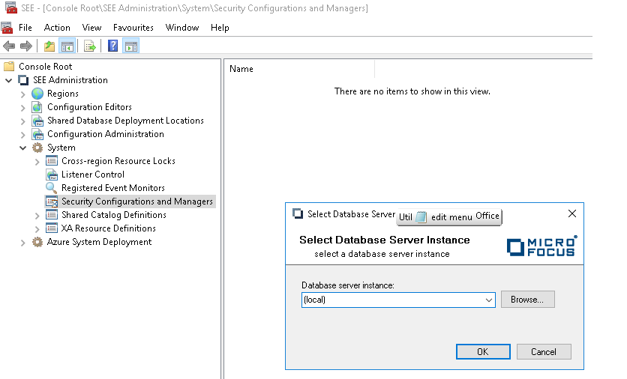Select the Regions globe icon in the tree
Viewport: 627px width, 379px height.
(37, 94)
